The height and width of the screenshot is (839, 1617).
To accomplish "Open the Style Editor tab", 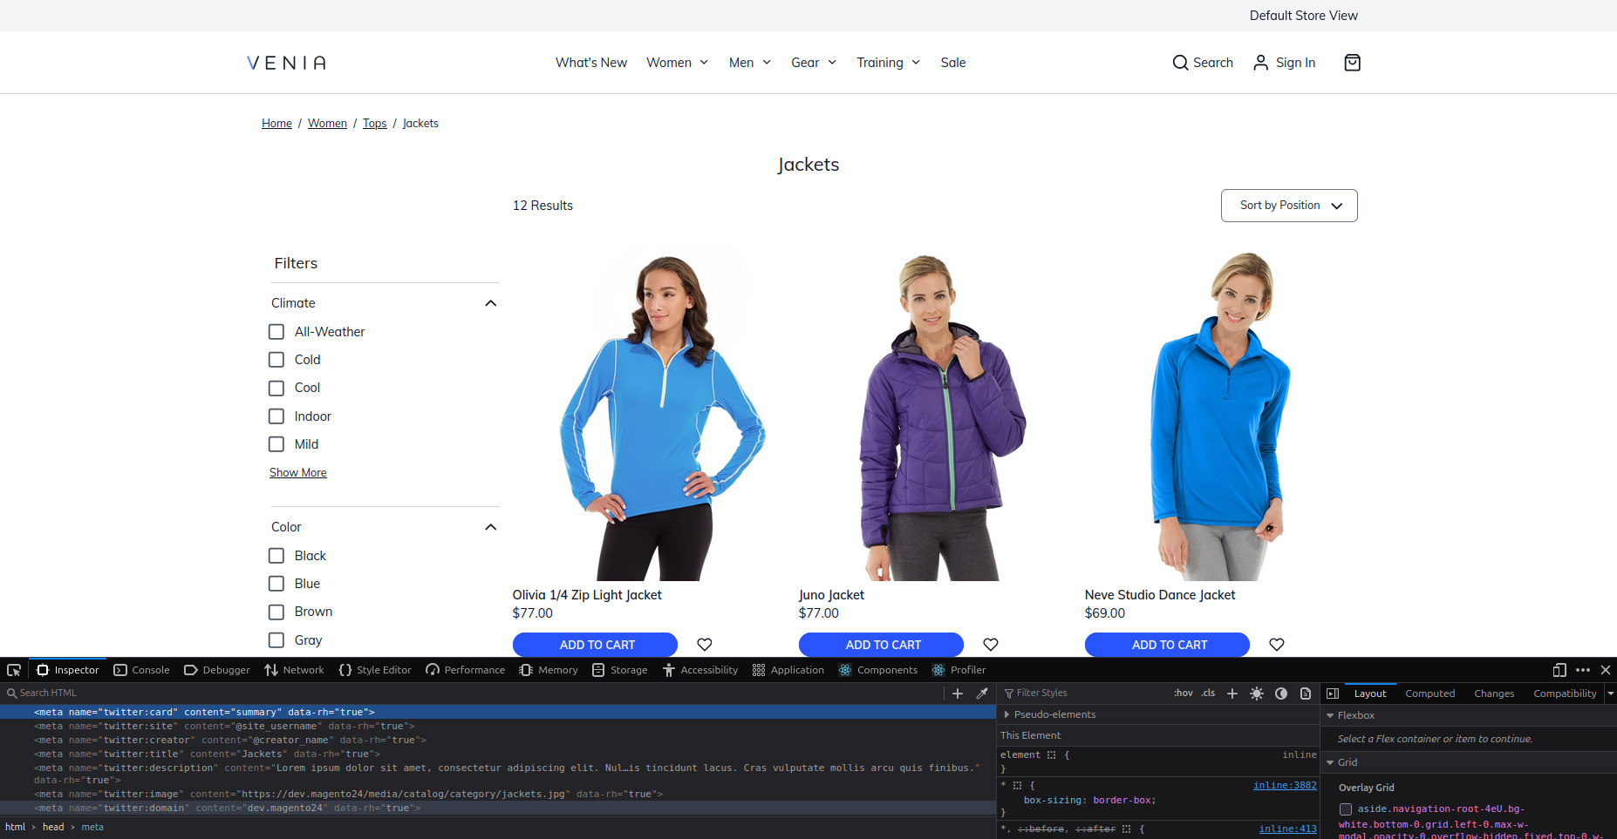I will (x=374, y=670).
